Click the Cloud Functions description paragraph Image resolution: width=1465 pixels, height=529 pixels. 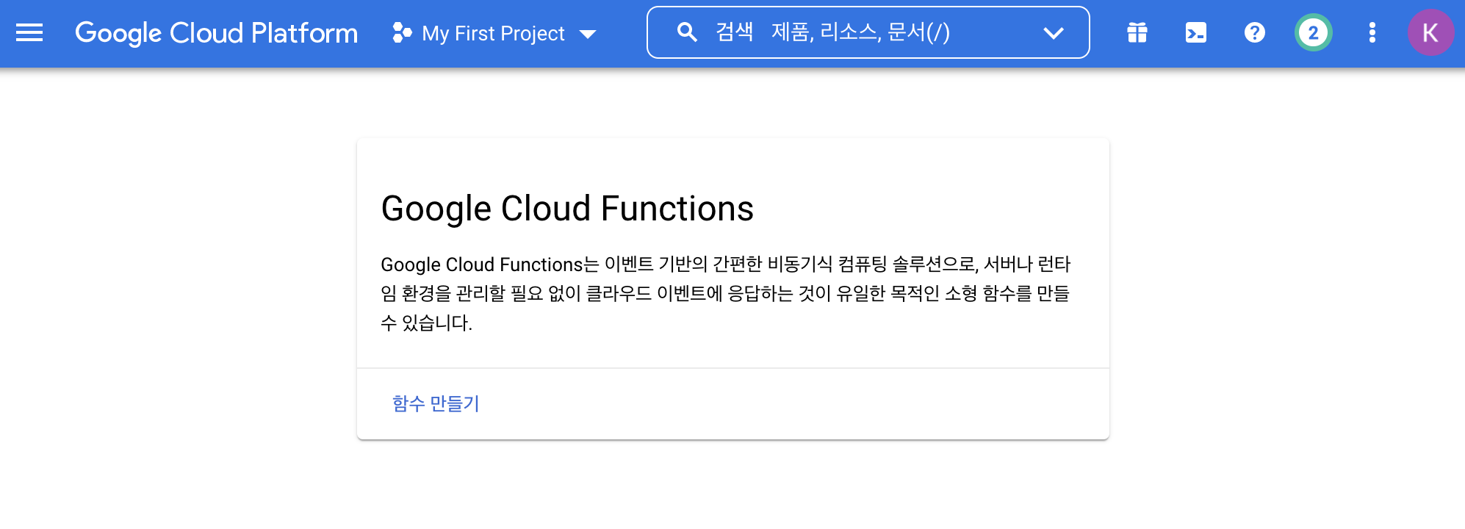(x=726, y=293)
